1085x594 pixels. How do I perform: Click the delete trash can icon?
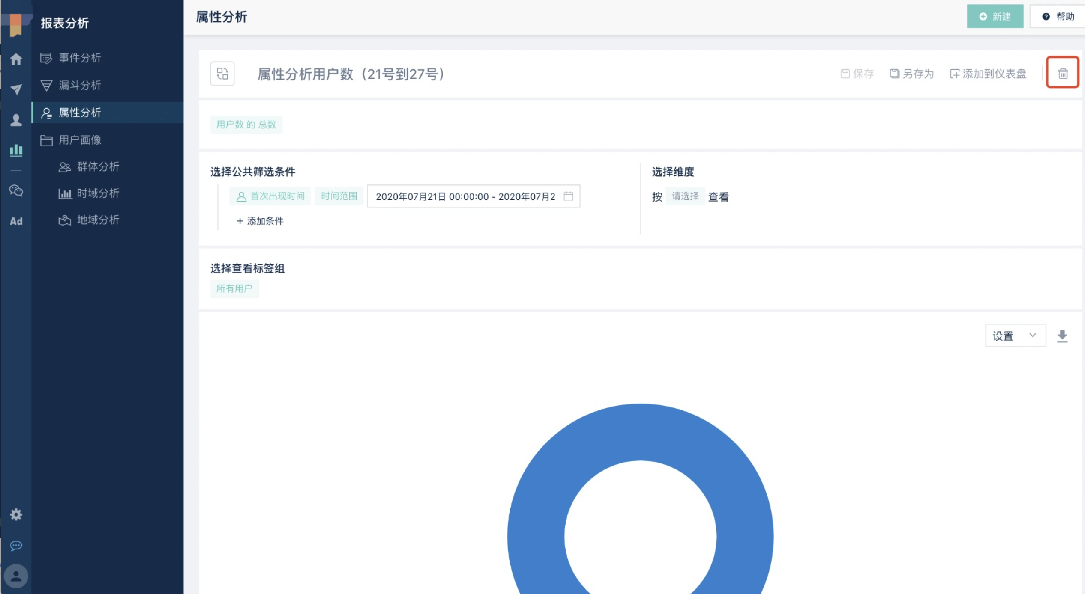click(x=1063, y=74)
